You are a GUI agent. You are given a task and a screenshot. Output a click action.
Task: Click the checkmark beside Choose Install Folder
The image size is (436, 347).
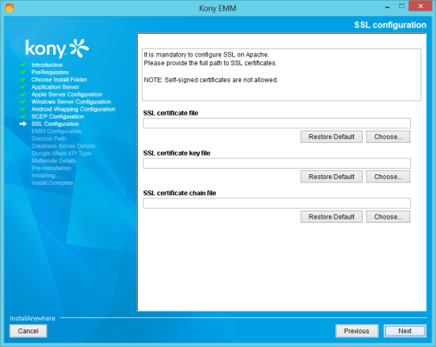coord(23,80)
